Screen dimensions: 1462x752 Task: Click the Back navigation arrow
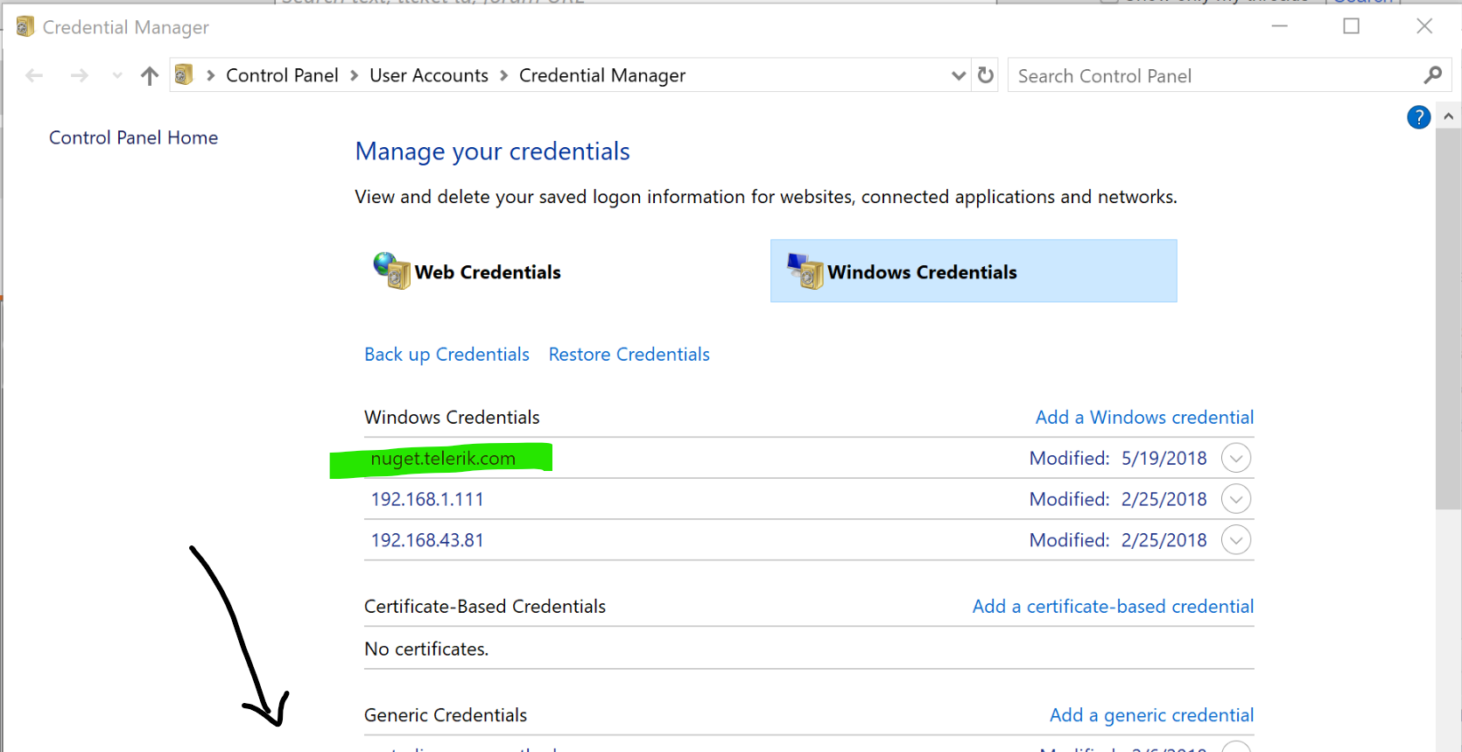click(x=34, y=76)
